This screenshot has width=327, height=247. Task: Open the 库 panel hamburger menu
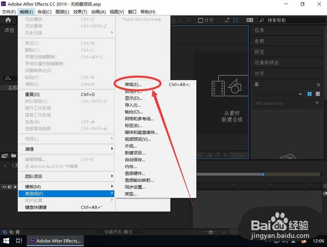coord(318,85)
